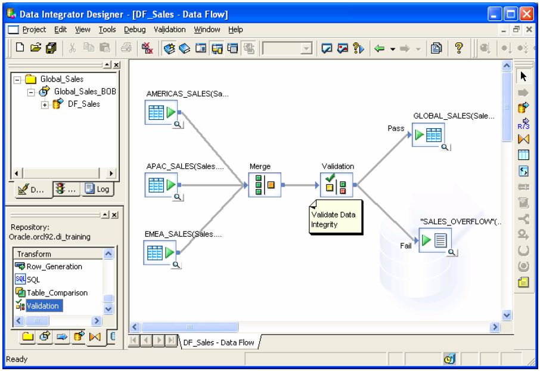Screen dimensions: 540x371
Task: Select the pointer tool in palette
Action: [x=523, y=76]
